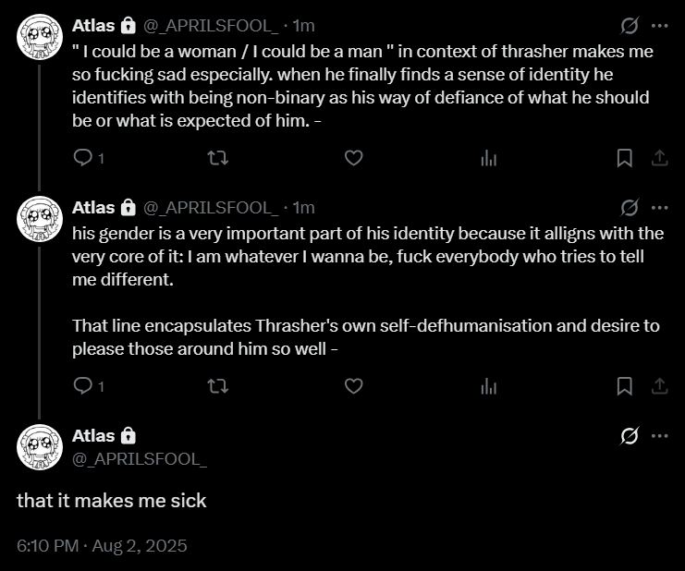
Task: Open more options for the main tweet
Action: [x=659, y=436]
